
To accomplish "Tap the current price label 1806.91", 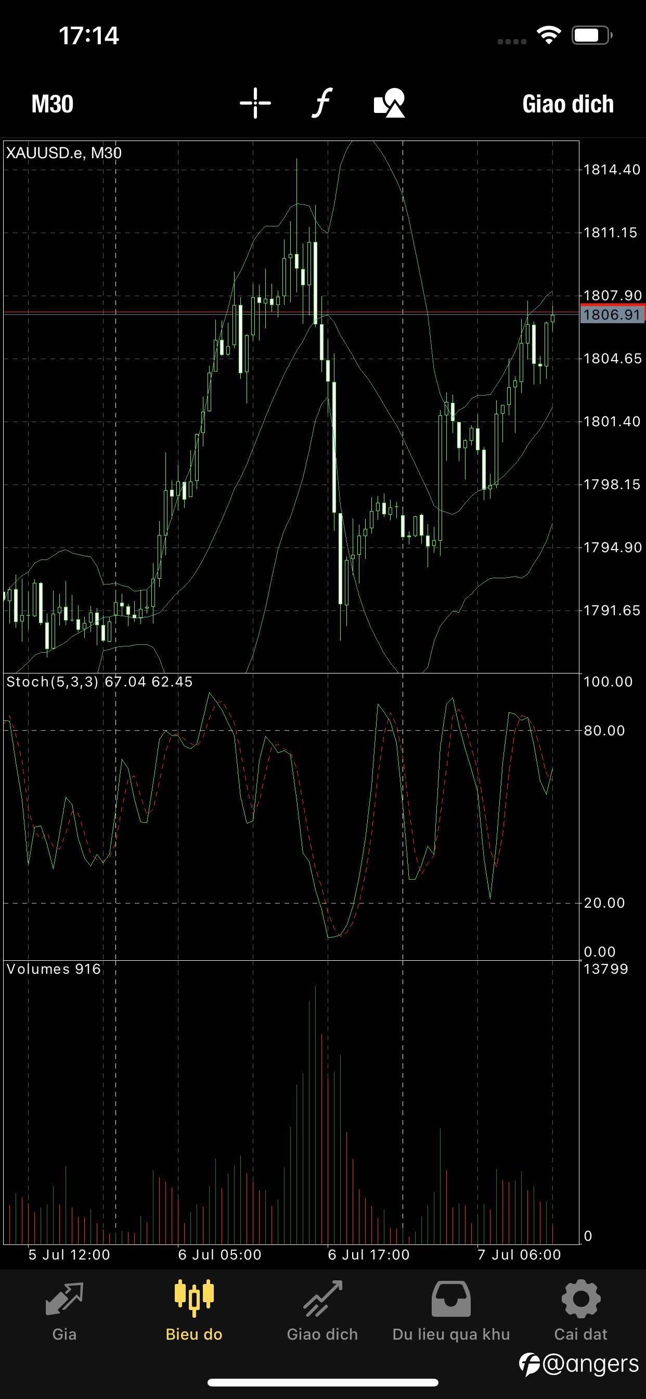I will pyautogui.click(x=612, y=314).
